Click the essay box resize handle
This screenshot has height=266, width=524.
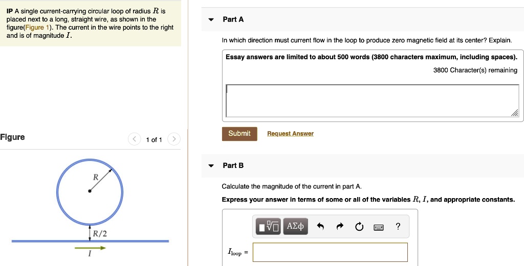click(515, 113)
